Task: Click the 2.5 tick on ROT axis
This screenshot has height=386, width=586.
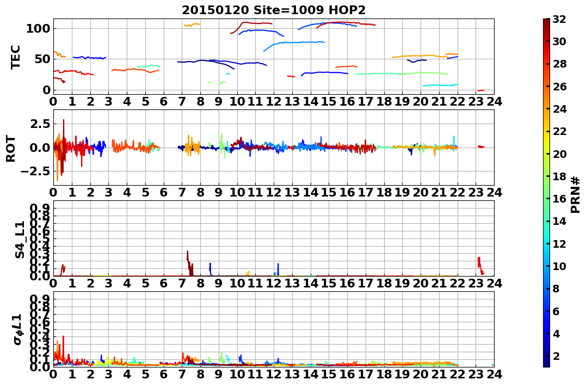Action: [40, 124]
